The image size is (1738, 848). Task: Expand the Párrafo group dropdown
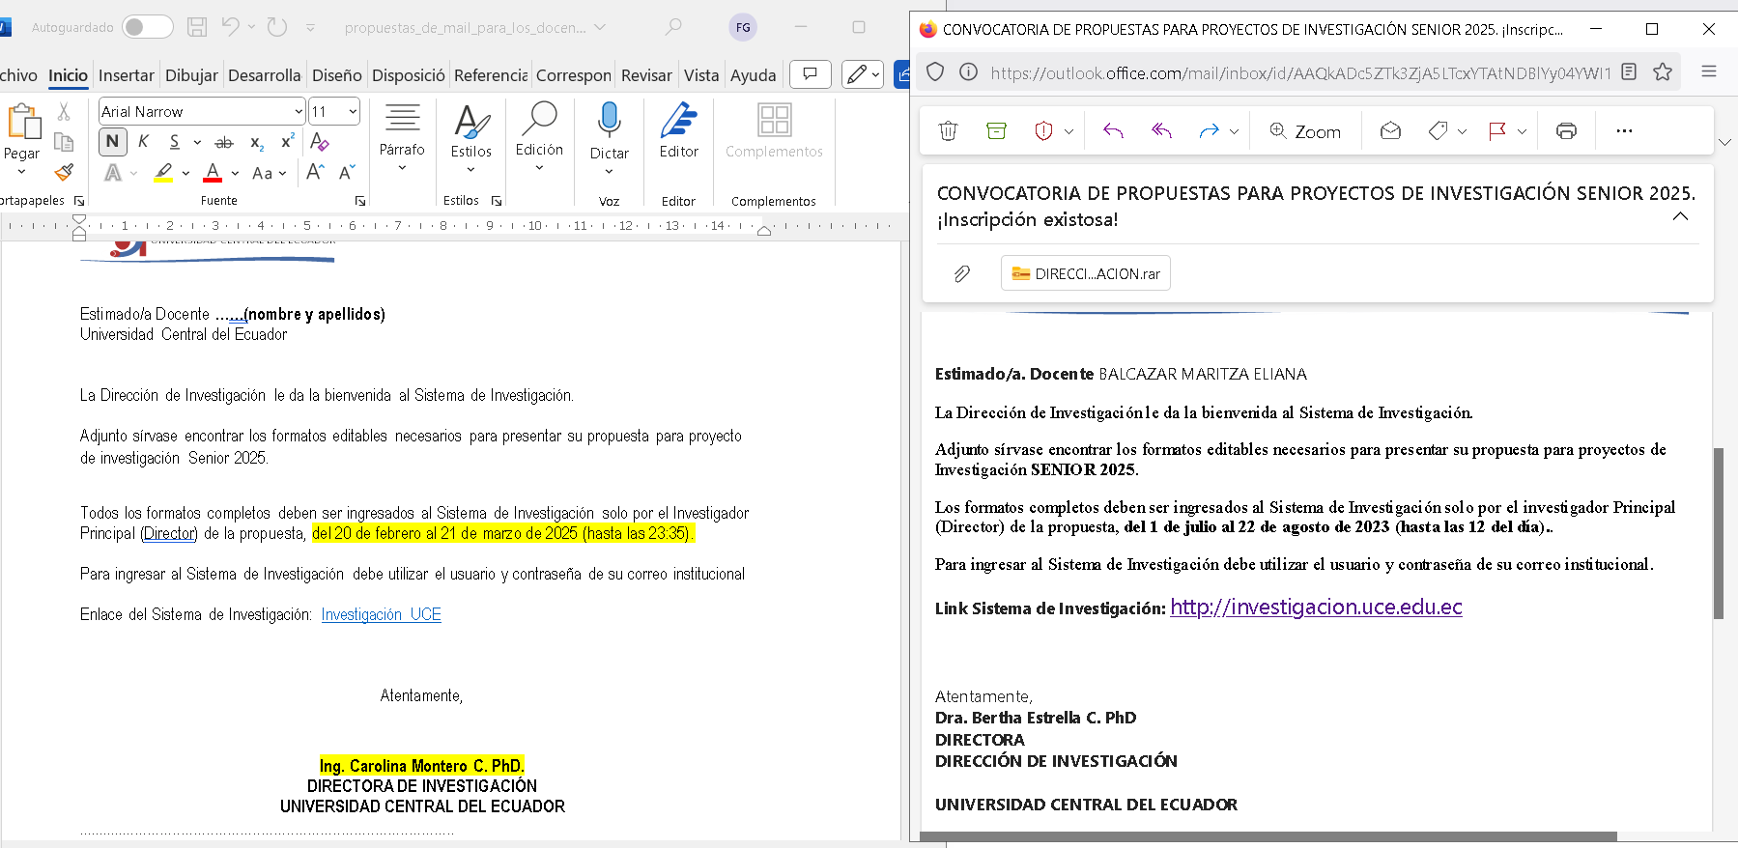[x=402, y=168]
